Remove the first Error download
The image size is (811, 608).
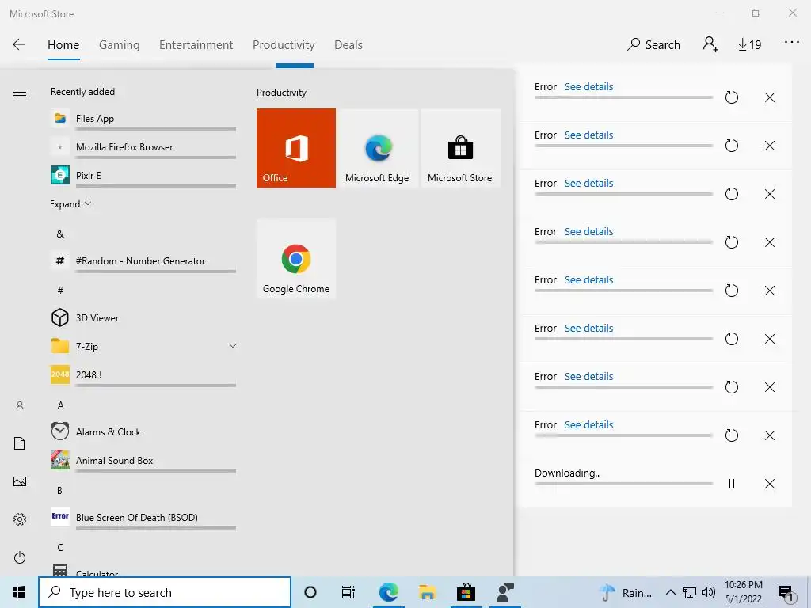click(x=770, y=97)
